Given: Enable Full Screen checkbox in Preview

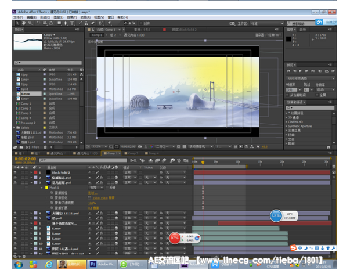Looking at the screenshot, I should click(x=317, y=95).
